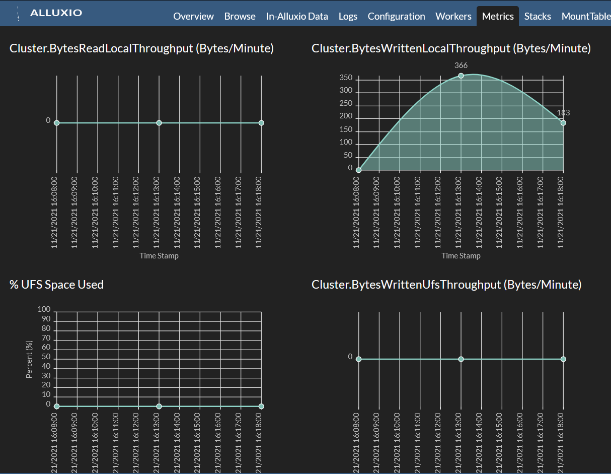This screenshot has width=611, height=474.
Task: Click the % UFS Space Used heading
Action: [56, 285]
